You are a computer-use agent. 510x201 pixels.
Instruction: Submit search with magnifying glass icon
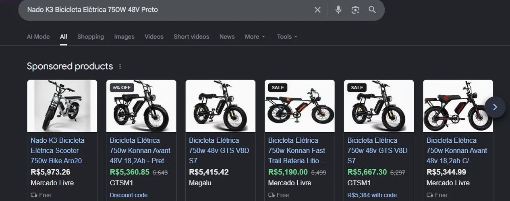pyautogui.click(x=372, y=10)
